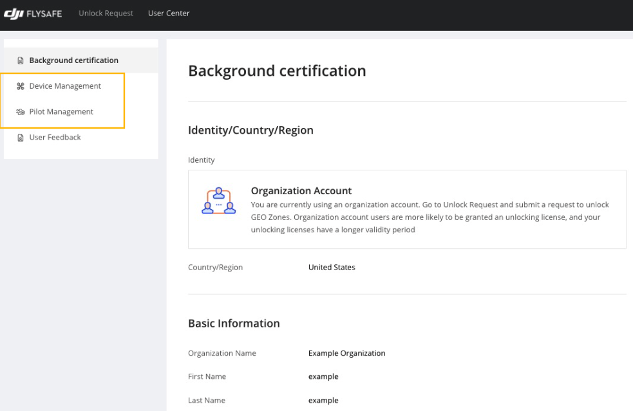Click the Organization Account illustration icon
633x411 pixels.
218,201
